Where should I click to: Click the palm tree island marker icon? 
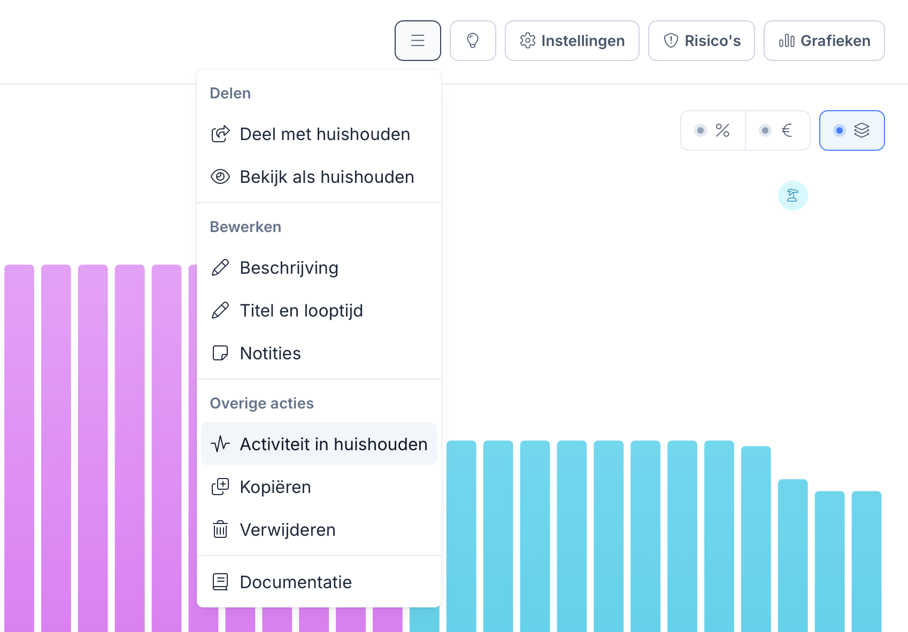(792, 196)
